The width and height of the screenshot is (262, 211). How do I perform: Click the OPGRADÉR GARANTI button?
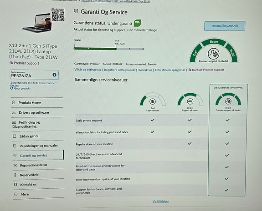(225, 26)
